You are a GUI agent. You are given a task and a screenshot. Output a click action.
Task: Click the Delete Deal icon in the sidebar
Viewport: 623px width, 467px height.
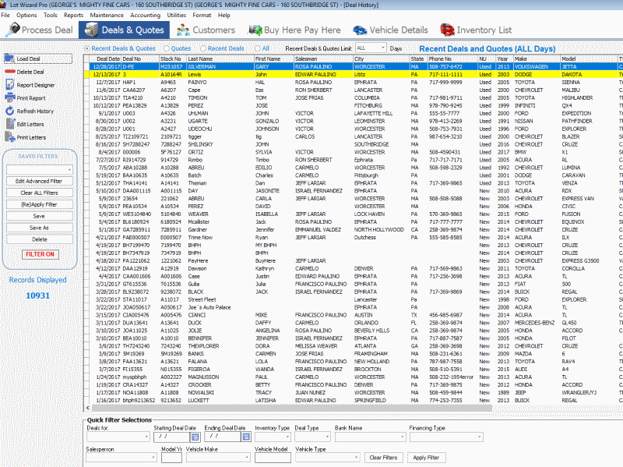tap(9, 72)
